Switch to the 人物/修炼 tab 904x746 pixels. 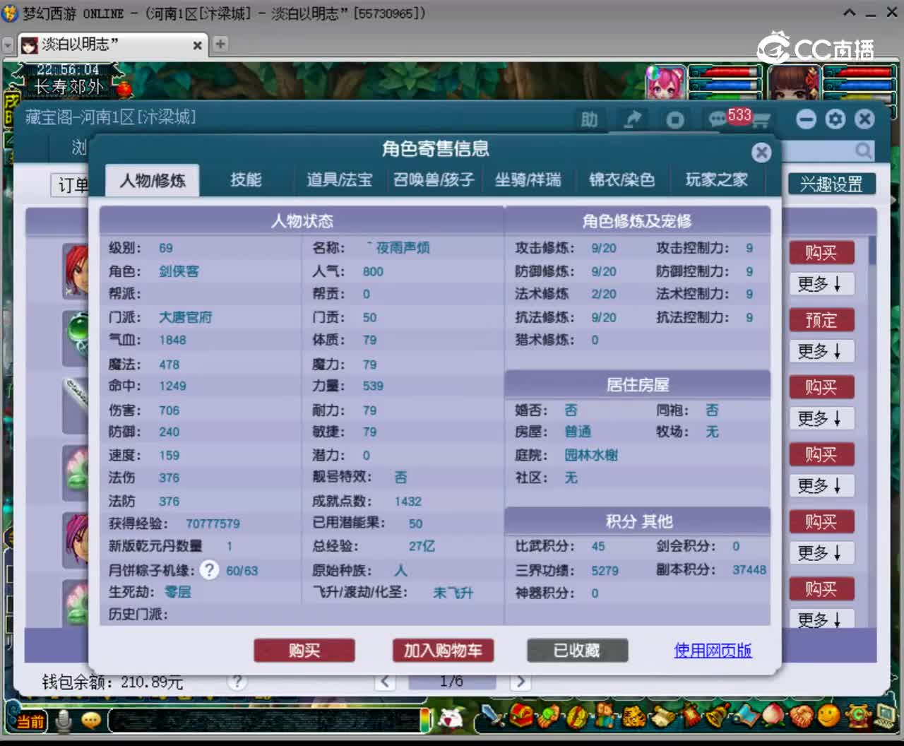(x=153, y=180)
